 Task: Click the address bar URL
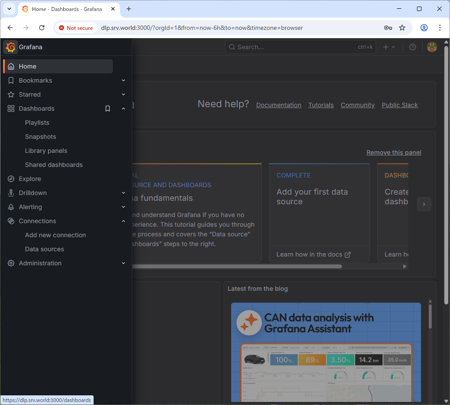coord(202,28)
